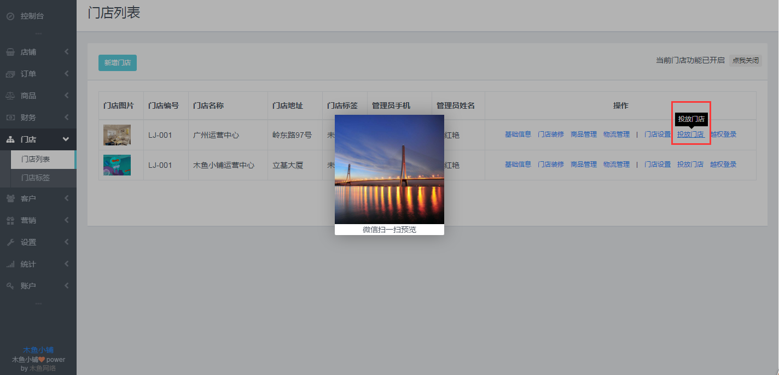Open the 控制台 menu item
The width and height of the screenshot is (779, 375).
tap(38, 16)
